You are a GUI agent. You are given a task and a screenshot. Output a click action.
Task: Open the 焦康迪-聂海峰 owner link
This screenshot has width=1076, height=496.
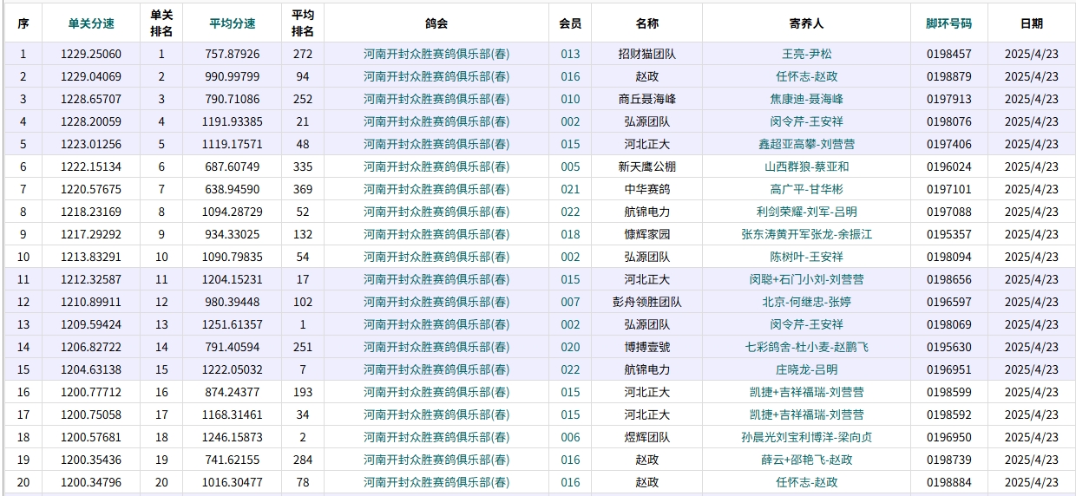coord(806,99)
